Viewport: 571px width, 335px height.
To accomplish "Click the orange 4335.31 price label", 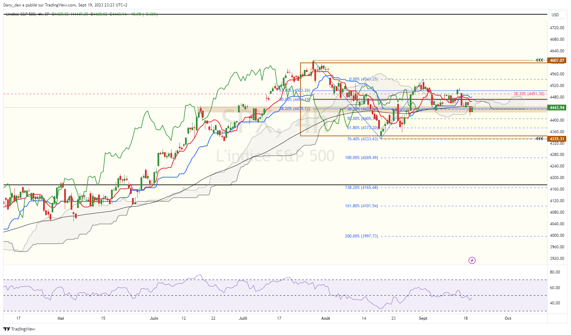I will pyautogui.click(x=557, y=139).
